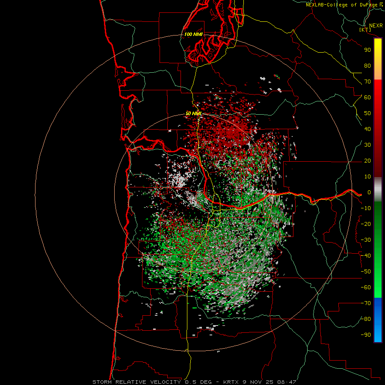The height and width of the screenshot is (385, 385).
Task: Click the STORM RELATIVE VELOCITY caption text
Action: point(136,382)
